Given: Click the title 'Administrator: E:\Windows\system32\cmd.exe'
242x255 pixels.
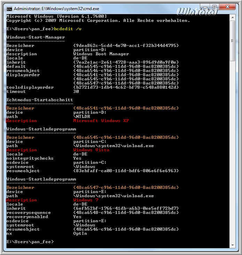Looking at the screenshot, I should coord(56,9).
